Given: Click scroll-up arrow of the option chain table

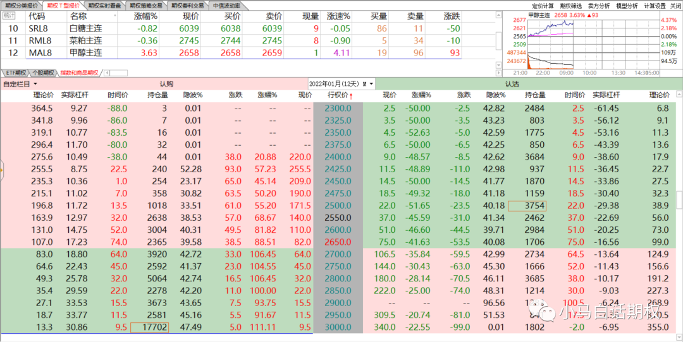Looking at the screenshot, I should (x=679, y=94).
